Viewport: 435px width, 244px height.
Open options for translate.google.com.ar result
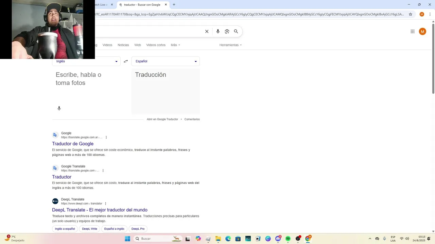click(106, 138)
